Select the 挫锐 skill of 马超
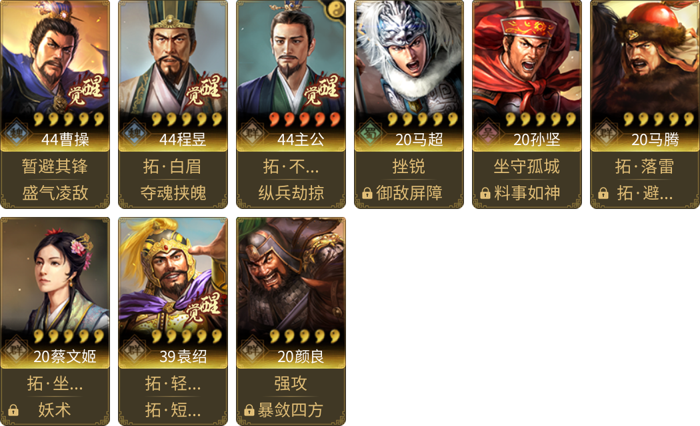The height and width of the screenshot is (426, 700). [x=409, y=166]
